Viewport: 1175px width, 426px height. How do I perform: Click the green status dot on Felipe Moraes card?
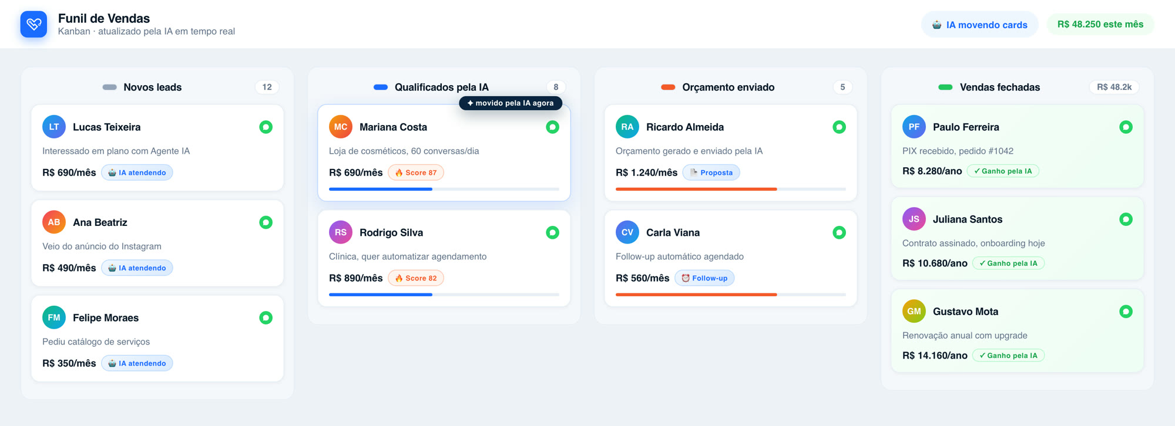point(266,317)
